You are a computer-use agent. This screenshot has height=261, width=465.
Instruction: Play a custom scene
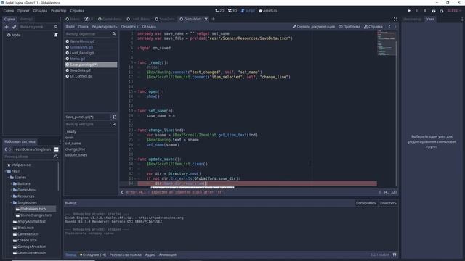click(441, 11)
